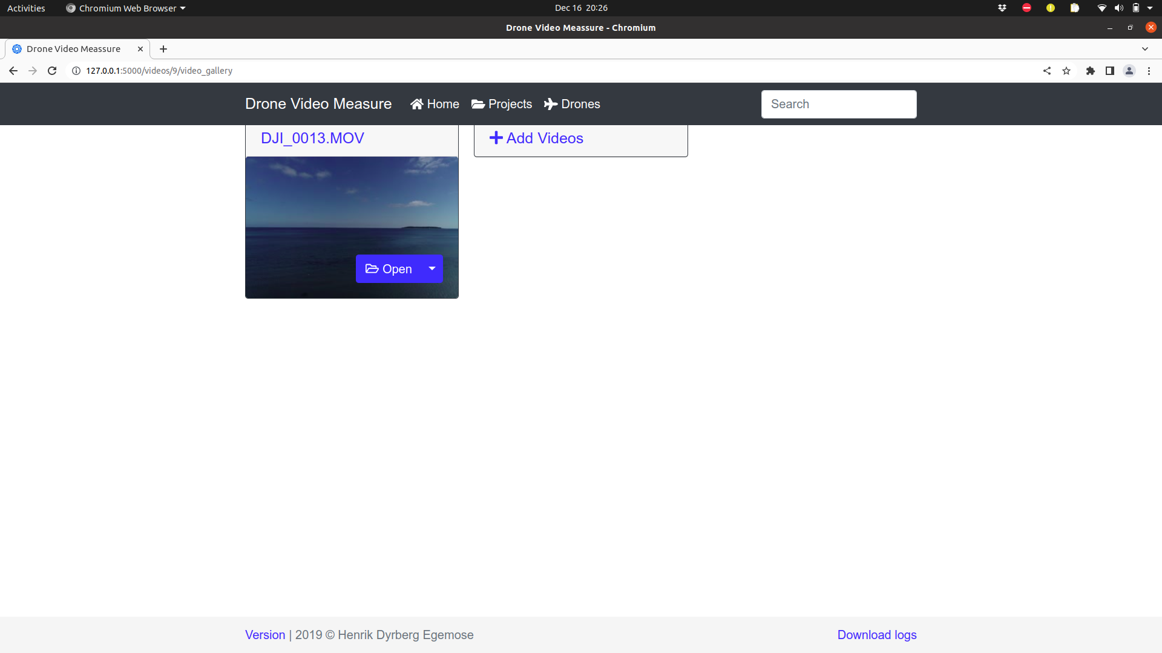Image resolution: width=1162 pixels, height=653 pixels.
Task: Reload the current page
Action: 52,71
